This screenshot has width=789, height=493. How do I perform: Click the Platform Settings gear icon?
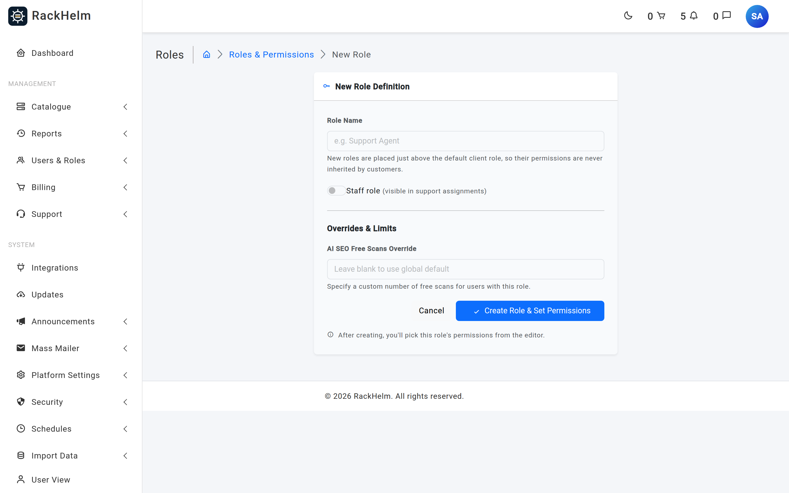pyautogui.click(x=21, y=375)
